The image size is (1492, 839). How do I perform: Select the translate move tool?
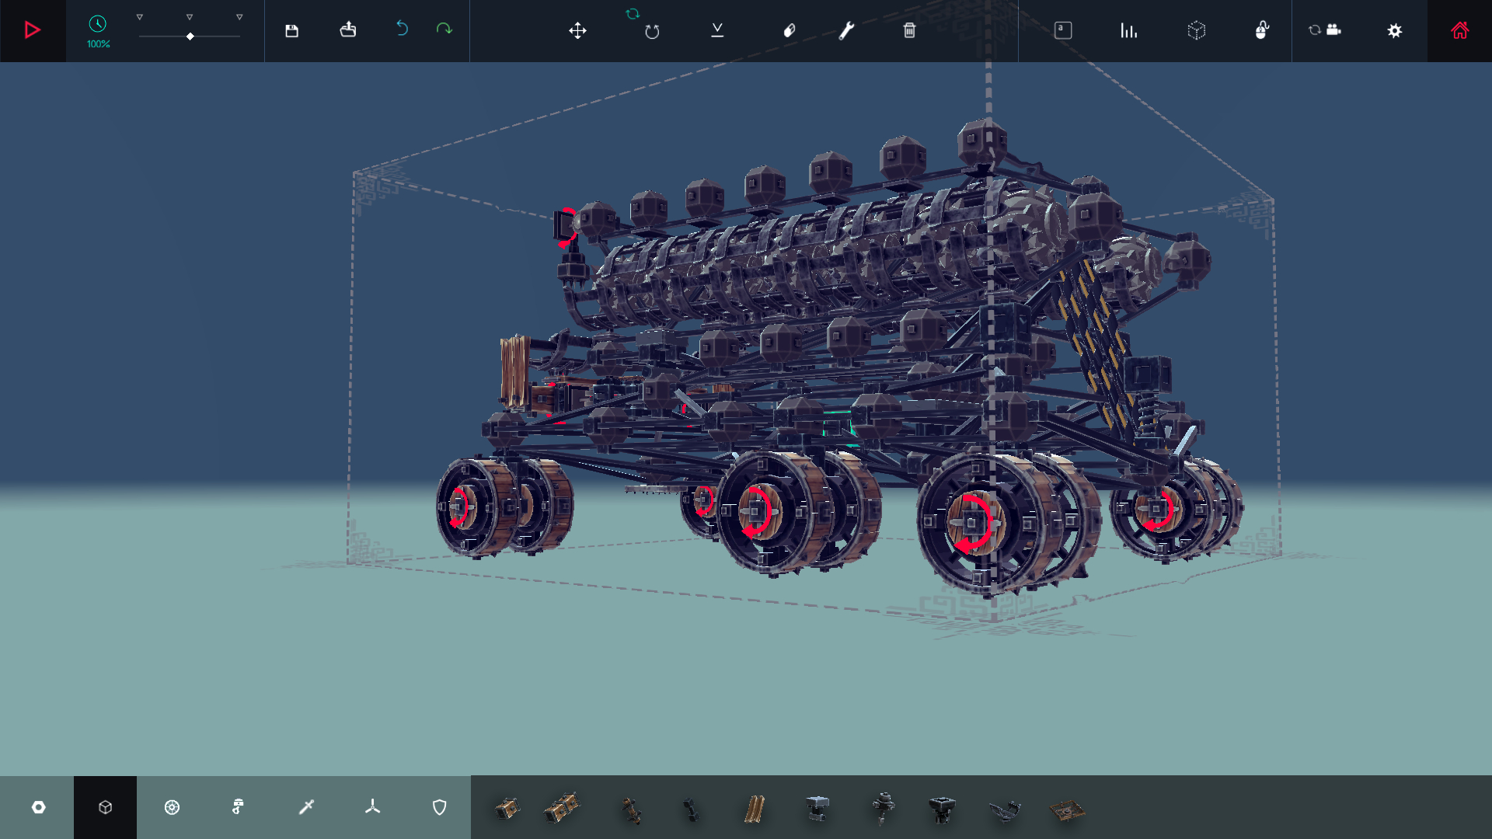[x=577, y=30]
